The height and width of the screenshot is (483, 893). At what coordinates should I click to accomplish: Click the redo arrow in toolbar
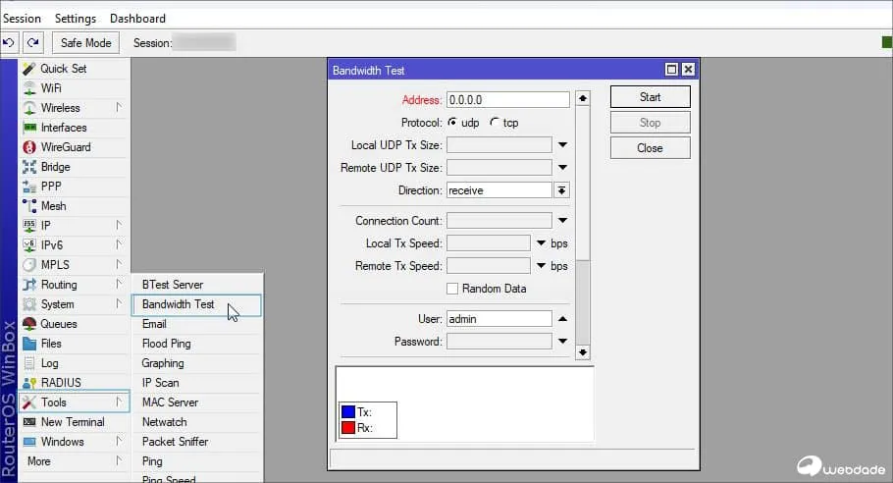33,43
